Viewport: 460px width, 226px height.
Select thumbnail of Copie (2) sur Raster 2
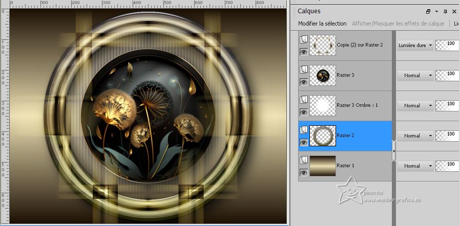pos(323,46)
